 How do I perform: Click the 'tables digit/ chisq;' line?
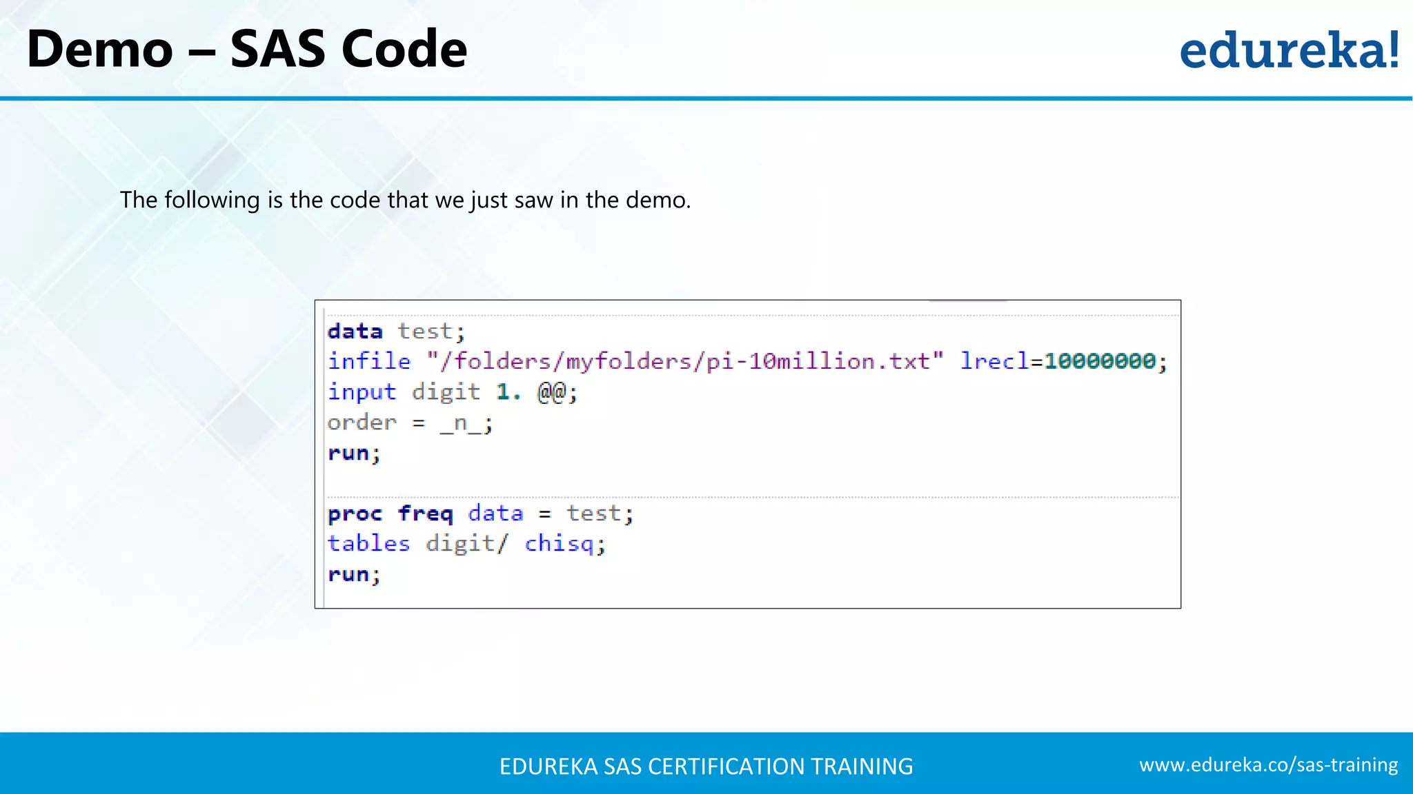pyautogui.click(x=466, y=544)
